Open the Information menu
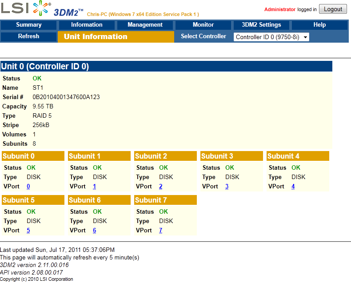Screen dimensions: 351x287 87,24
